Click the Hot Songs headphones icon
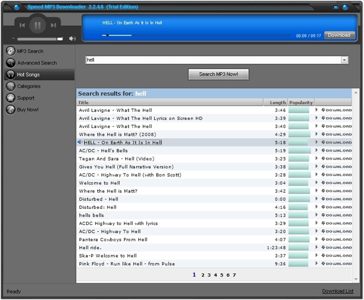This screenshot has width=364, height=300. 11,75
